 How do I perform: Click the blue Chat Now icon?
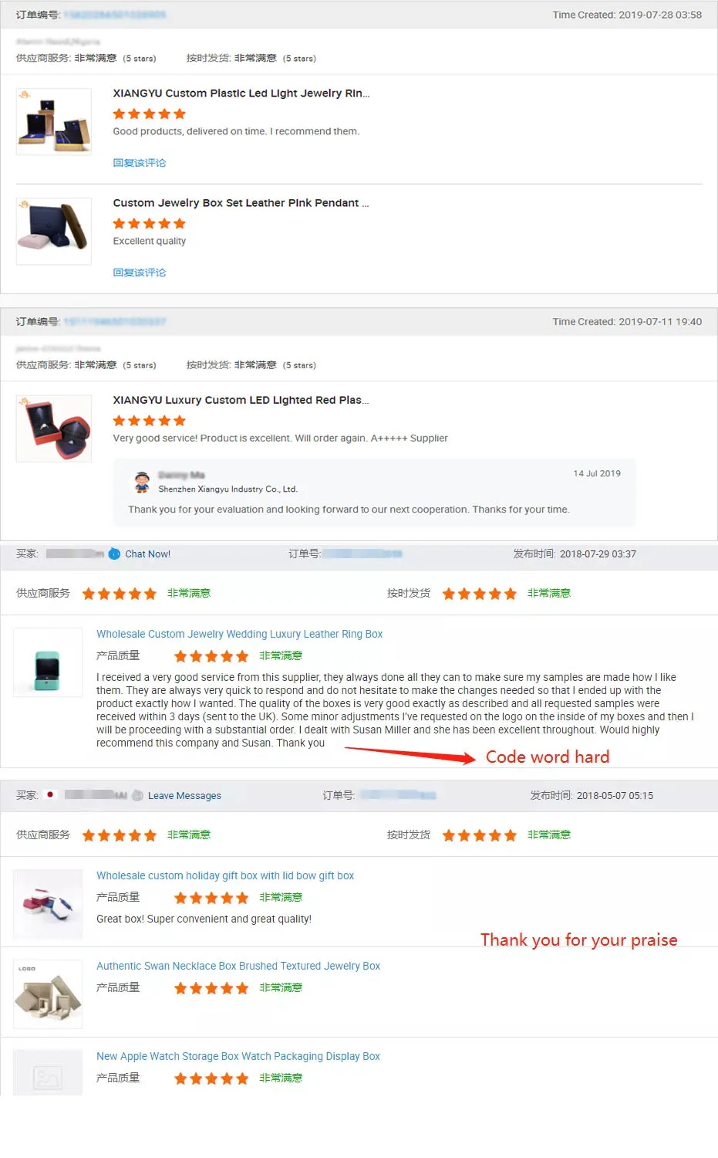click(114, 554)
